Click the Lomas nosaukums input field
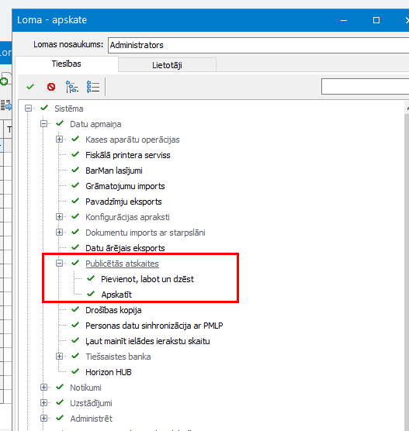This screenshot has height=431, width=409. [258, 45]
